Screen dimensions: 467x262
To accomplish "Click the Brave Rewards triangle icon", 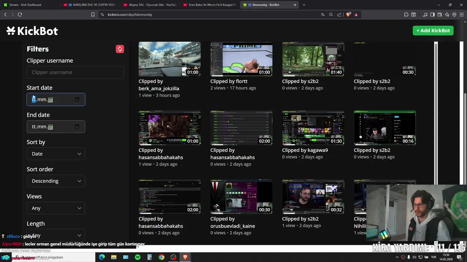I will (356, 15).
